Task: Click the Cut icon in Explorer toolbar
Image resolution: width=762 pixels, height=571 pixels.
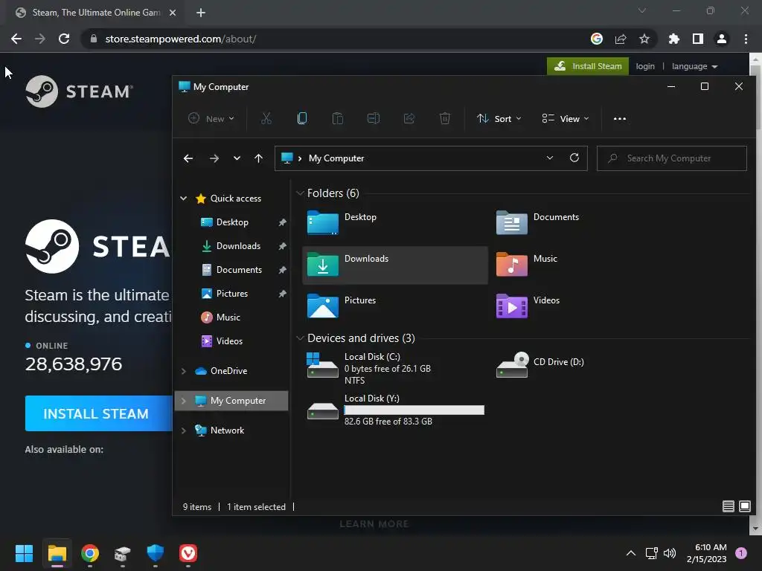Action: (x=266, y=118)
